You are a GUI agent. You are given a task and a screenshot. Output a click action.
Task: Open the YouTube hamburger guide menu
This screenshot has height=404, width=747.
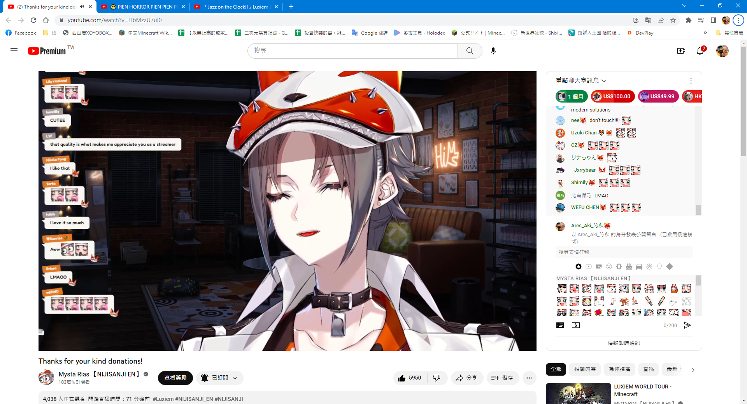coord(14,51)
